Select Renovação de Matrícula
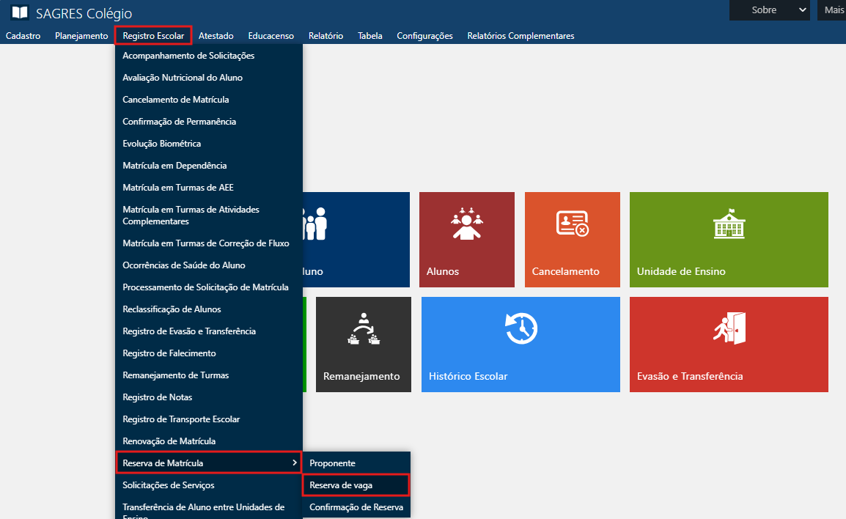 [209, 441]
